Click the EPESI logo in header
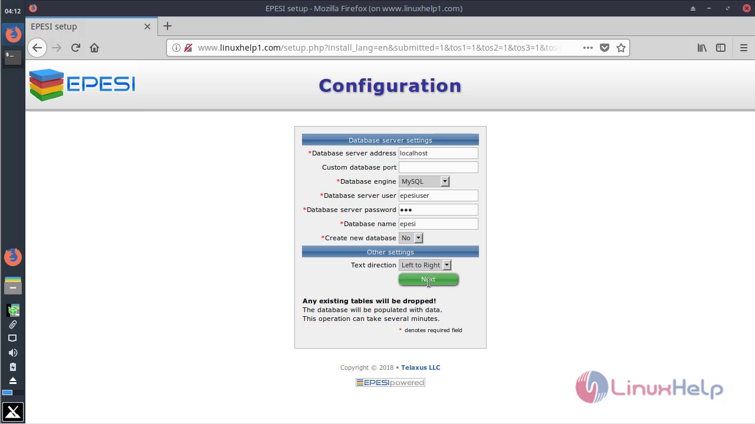The image size is (755, 424). pyautogui.click(x=82, y=85)
